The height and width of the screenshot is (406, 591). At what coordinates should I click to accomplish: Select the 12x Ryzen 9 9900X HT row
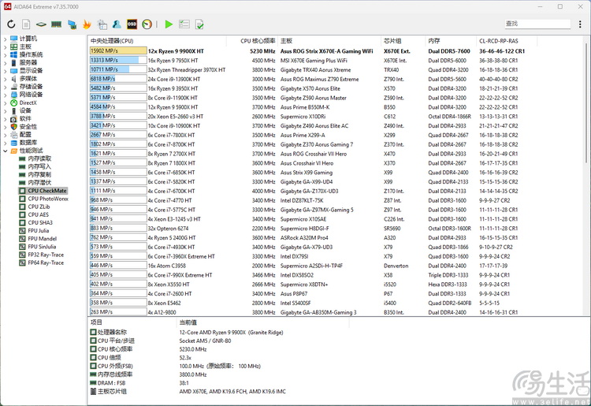(307, 51)
